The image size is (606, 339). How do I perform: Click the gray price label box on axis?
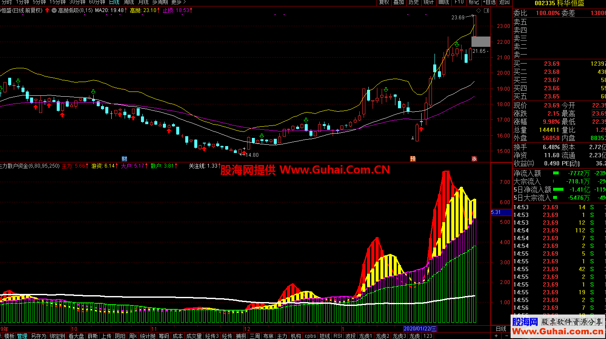click(481, 42)
